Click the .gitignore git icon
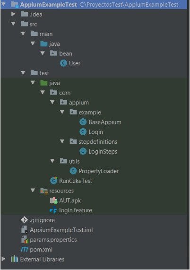Screen dimensions: 190x270 click(24, 220)
